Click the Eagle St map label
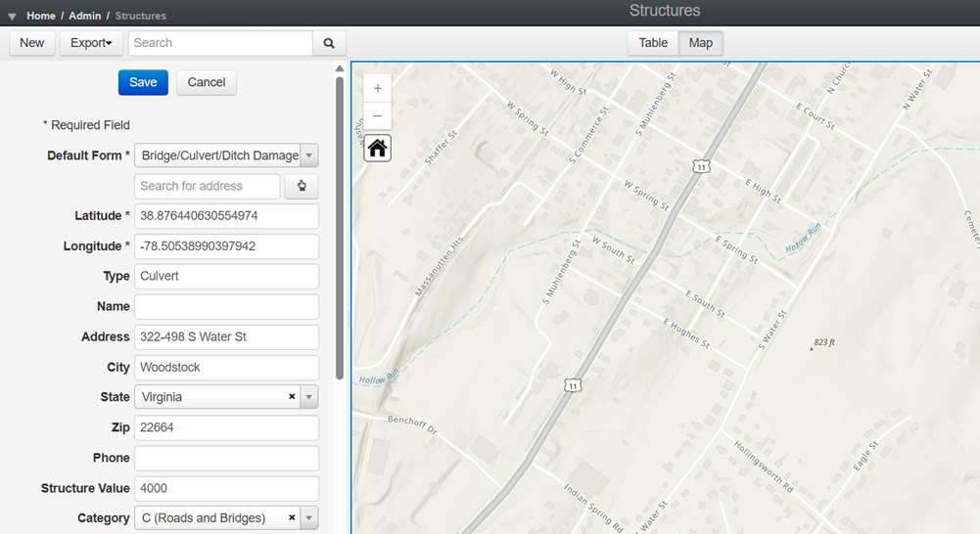The image size is (980, 534). point(865,456)
